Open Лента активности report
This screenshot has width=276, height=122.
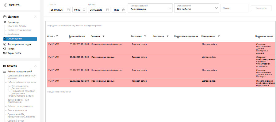coord(17,110)
